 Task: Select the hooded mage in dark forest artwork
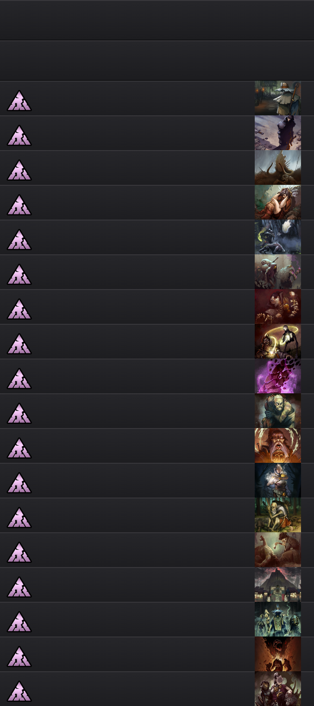coord(278,480)
